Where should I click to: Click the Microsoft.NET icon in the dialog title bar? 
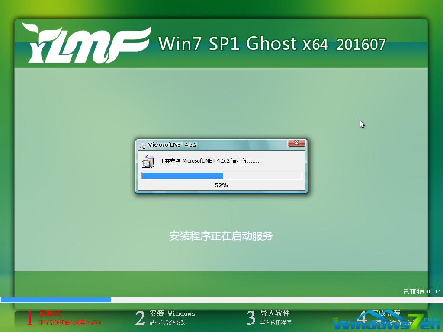click(x=142, y=145)
